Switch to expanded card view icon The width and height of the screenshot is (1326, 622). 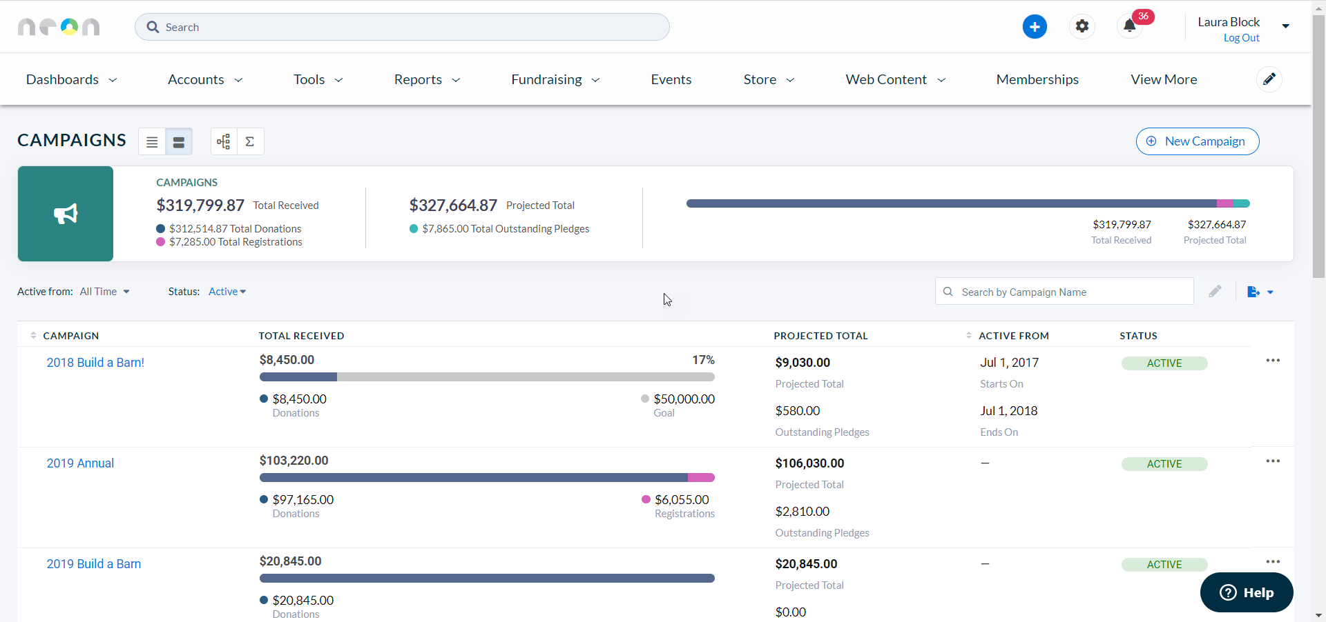click(x=179, y=142)
